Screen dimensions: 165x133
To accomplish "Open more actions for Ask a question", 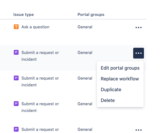I will [x=139, y=28].
